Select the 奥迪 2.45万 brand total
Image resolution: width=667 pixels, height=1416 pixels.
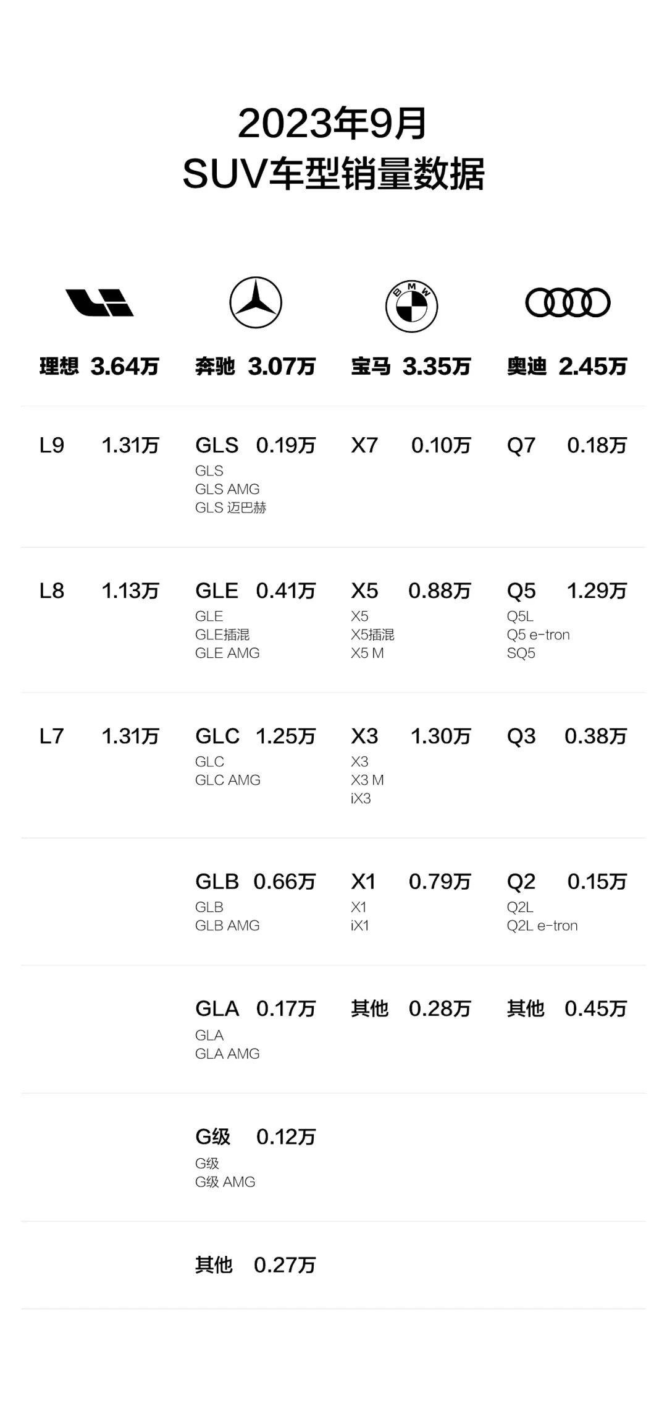[x=567, y=367]
